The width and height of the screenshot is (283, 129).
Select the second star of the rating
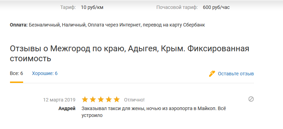[92, 99]
